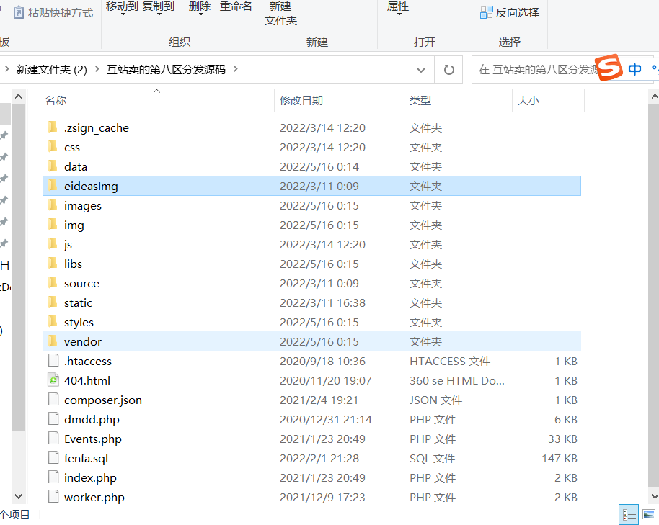Click the Sogou input method icon

609,68
